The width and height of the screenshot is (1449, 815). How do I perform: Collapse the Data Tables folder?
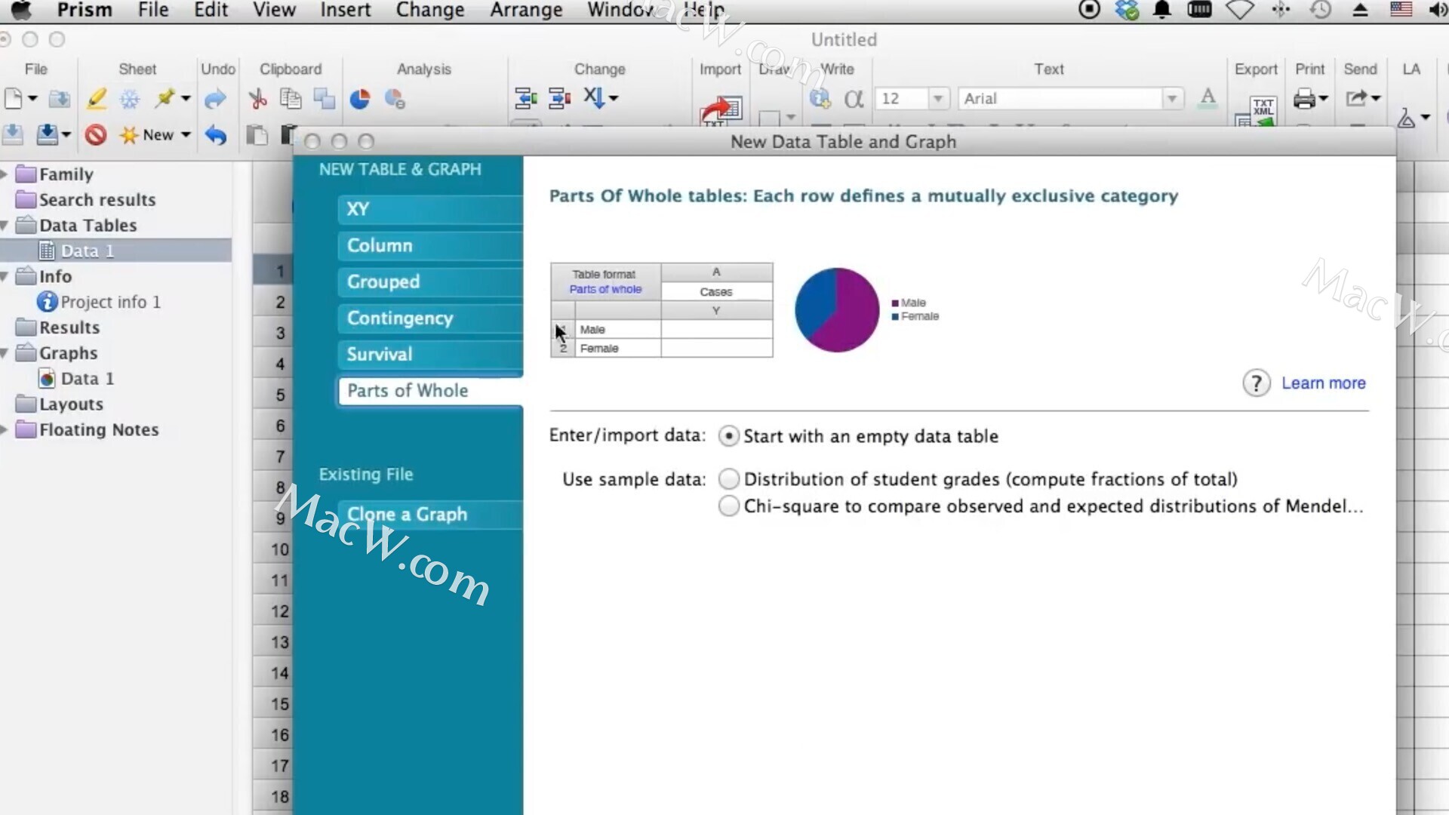click(x=5, y=226)
